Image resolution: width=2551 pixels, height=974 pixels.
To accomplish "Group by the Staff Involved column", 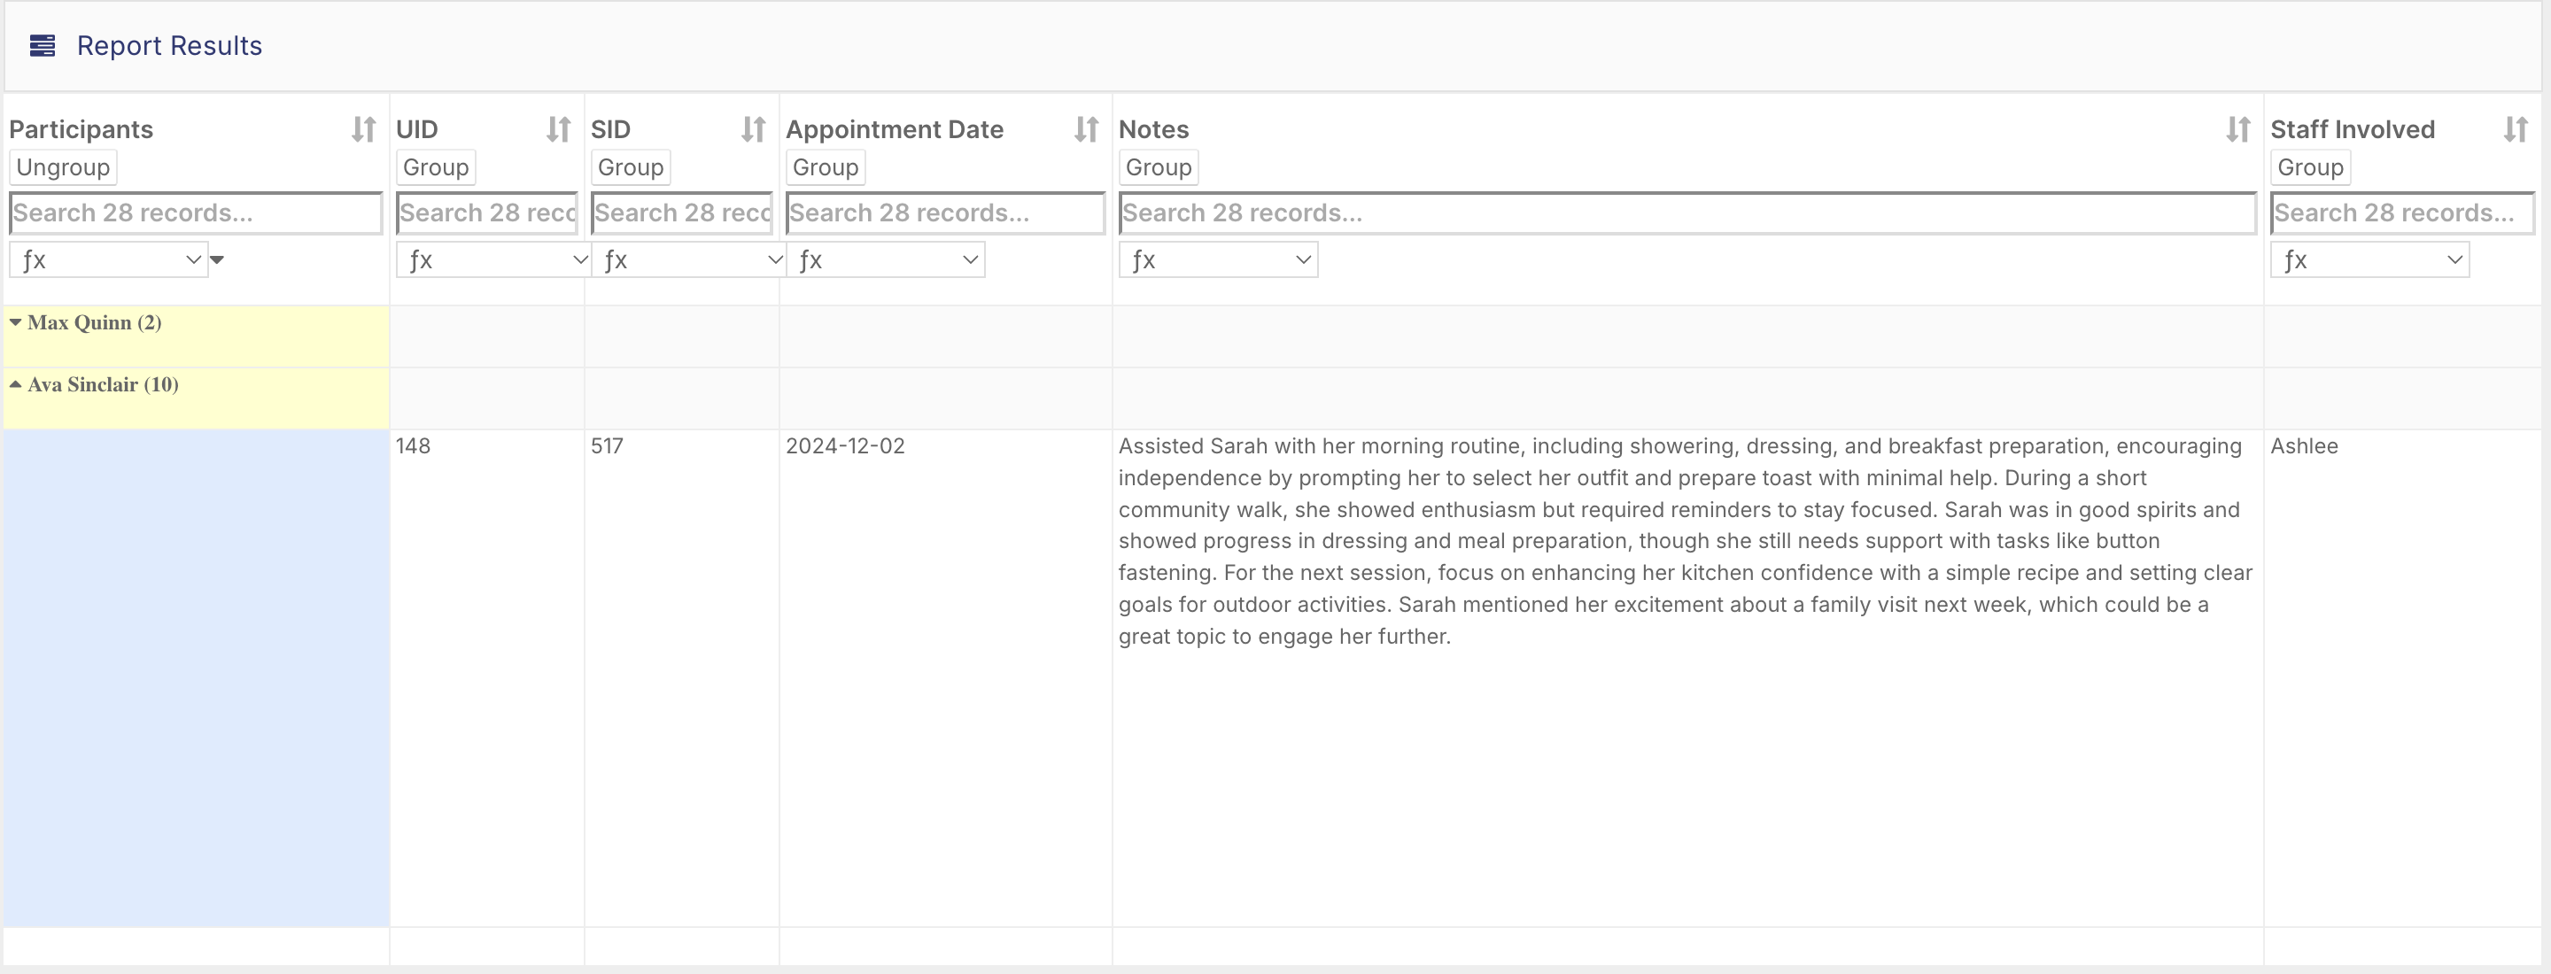I will pos(2309,167).
